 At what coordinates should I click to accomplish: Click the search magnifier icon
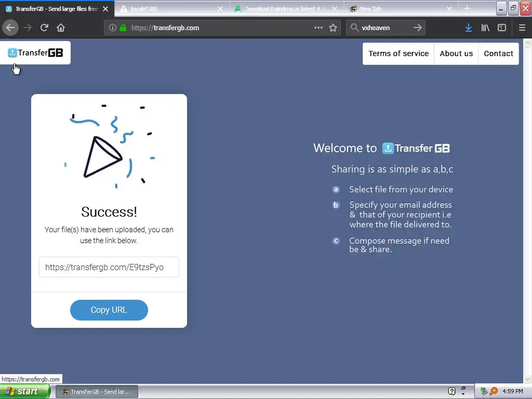point(354,28)
